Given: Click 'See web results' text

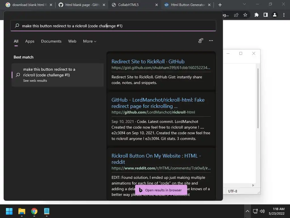Looking at the screenshot, I should 35,81.
